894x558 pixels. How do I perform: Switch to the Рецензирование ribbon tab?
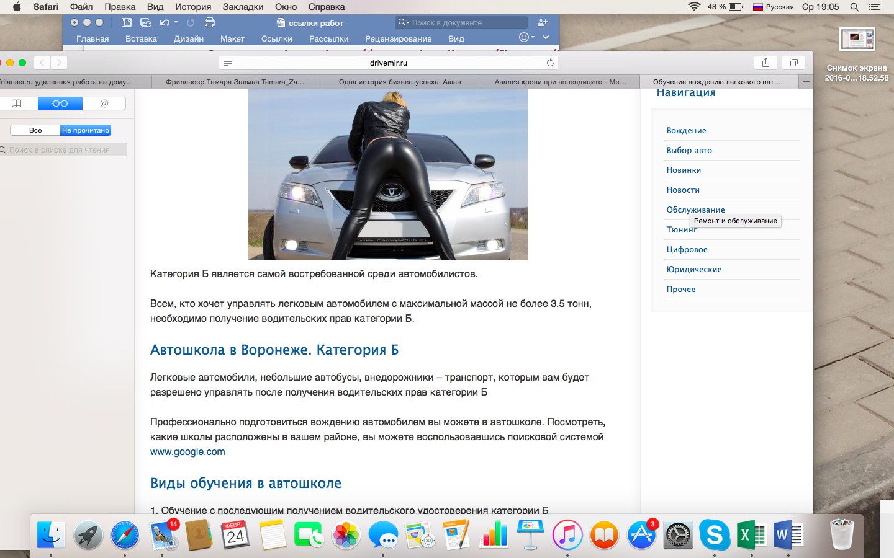coord(399,38)
